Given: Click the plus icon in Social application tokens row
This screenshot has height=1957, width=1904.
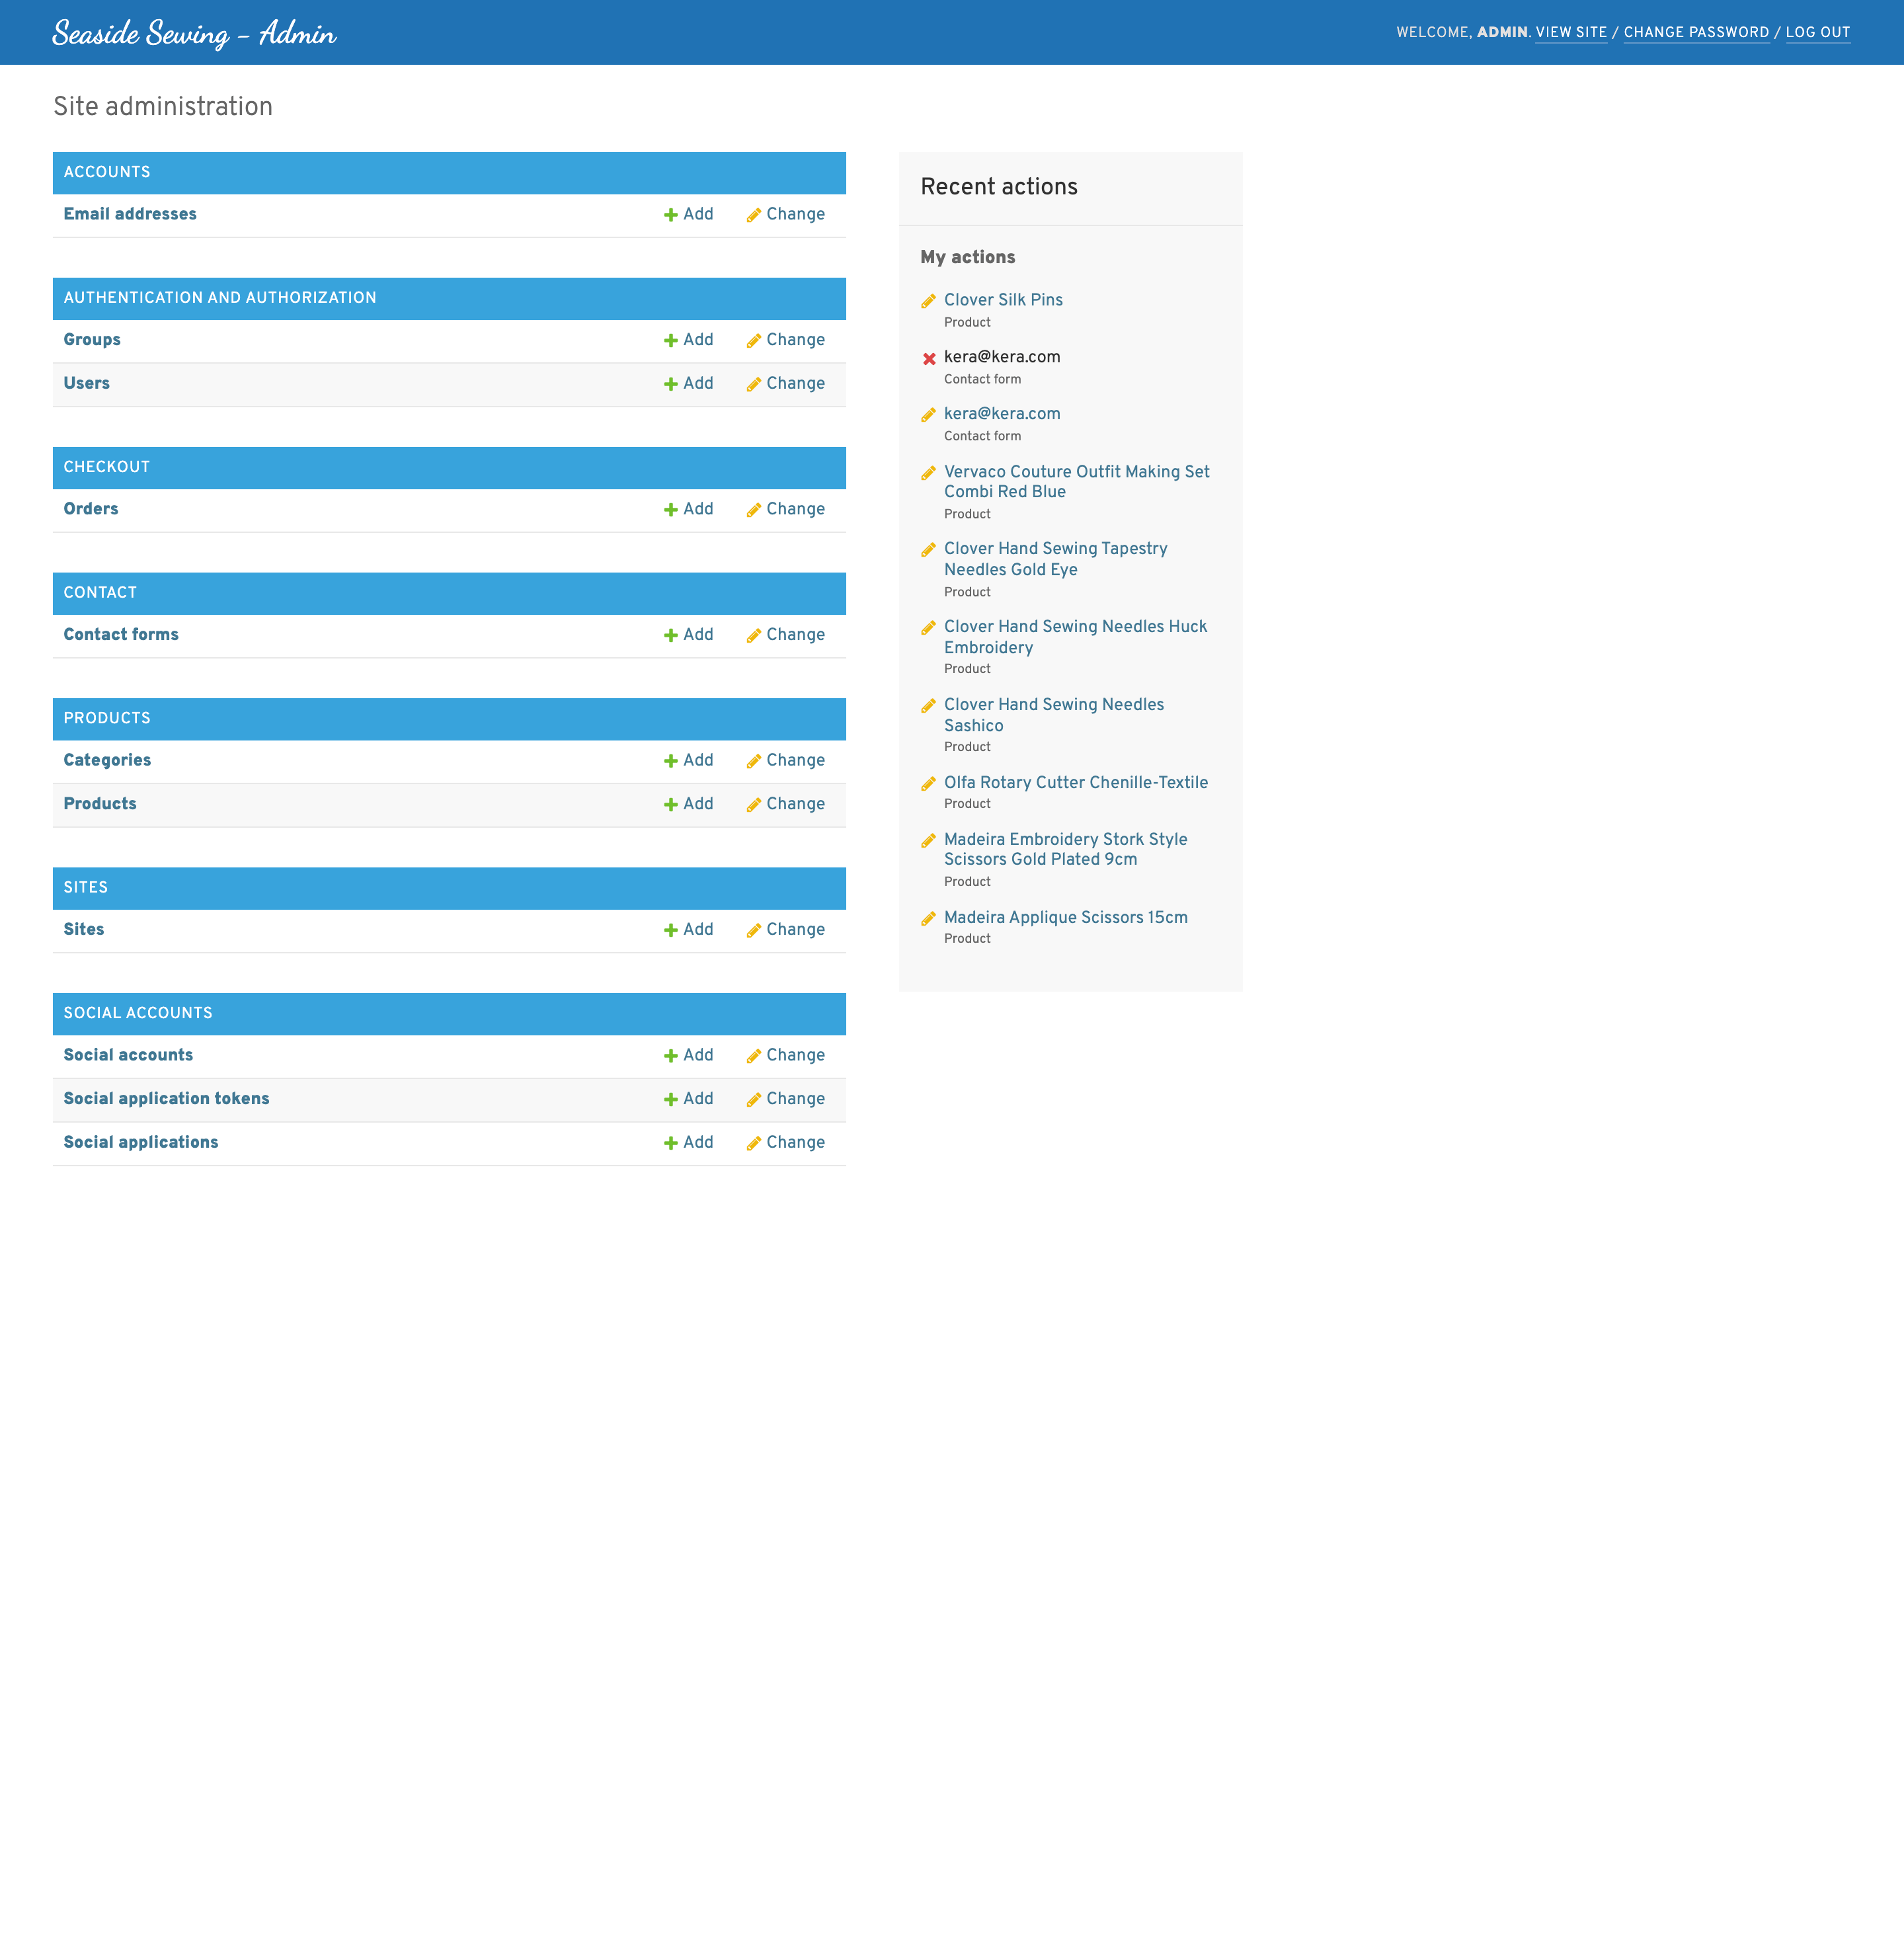Looking at the screenshot, I should coord(671,1100).
